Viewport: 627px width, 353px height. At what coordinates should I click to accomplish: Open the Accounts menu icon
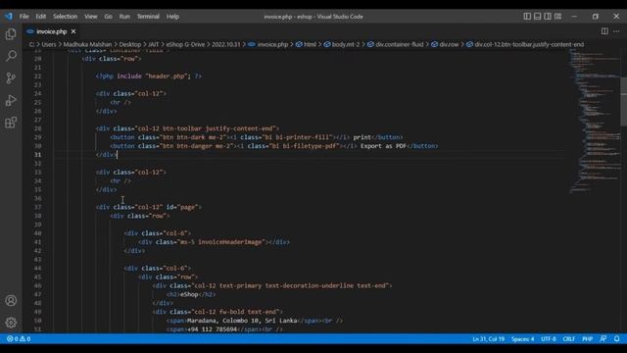point(11,301)
